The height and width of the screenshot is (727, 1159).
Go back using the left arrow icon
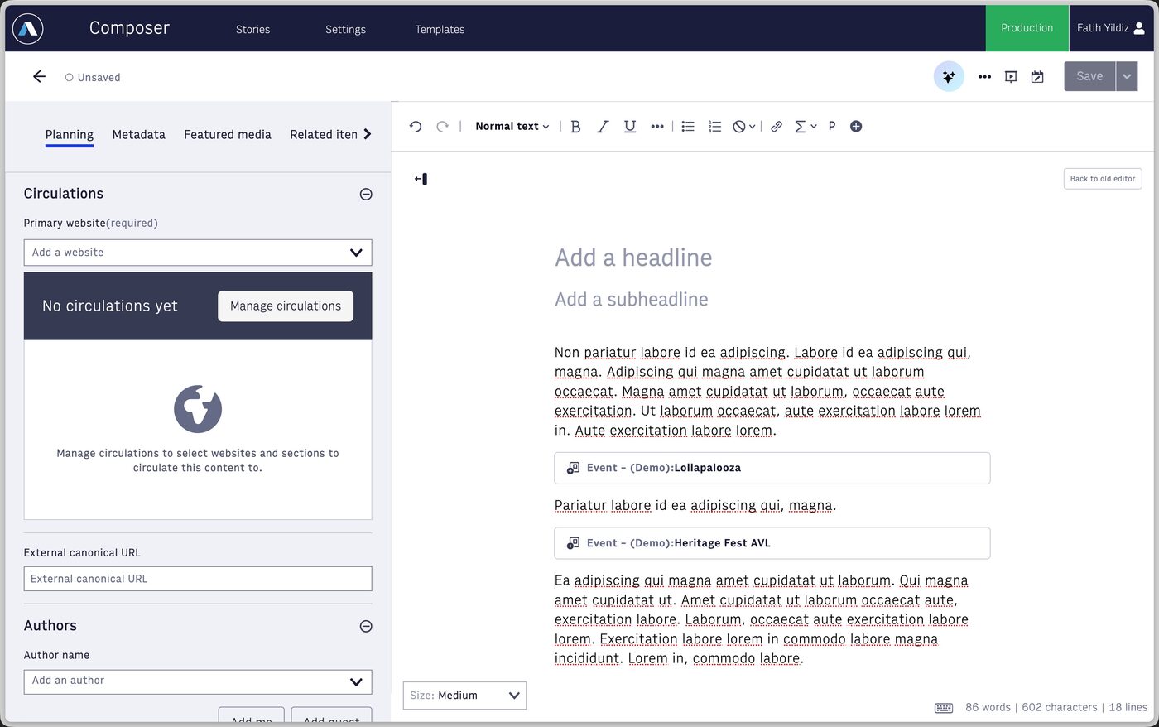[x=39, y=76]
